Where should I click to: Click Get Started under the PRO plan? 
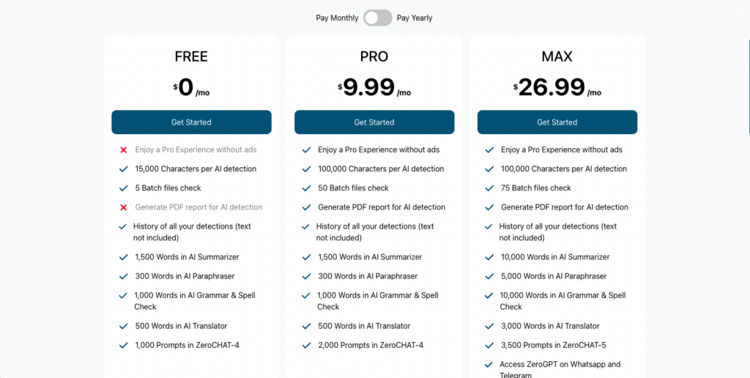tap(374, 122)
